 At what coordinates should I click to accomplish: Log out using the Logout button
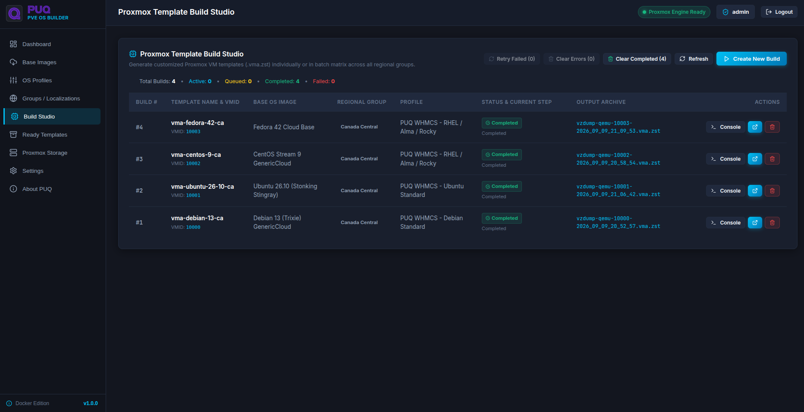point(779,12)
